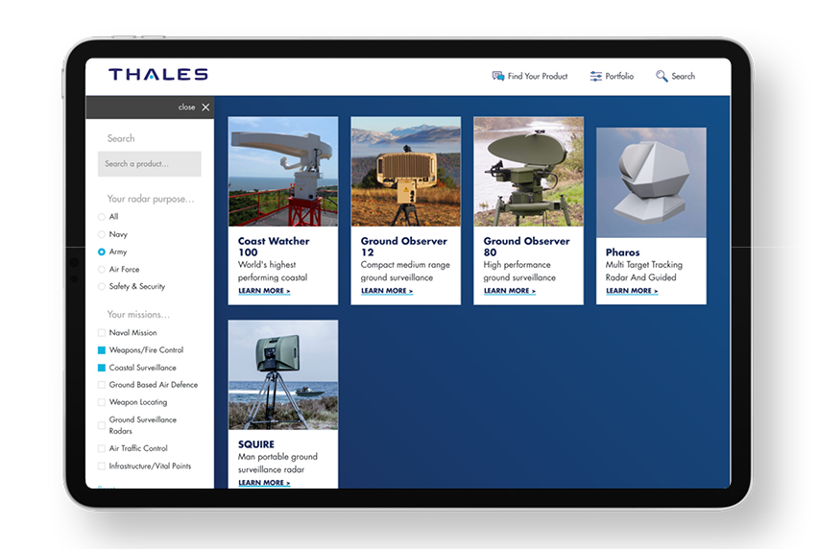Open Find Your Product text link

[x=538, y=76]
